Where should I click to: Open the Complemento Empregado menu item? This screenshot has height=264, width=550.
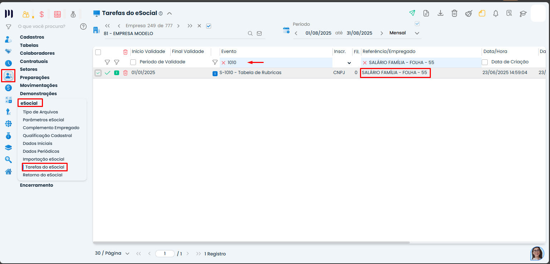click(x=51, y=128)
